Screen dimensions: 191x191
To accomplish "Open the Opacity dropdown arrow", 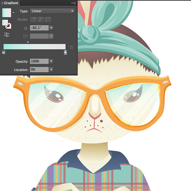I will pos(51,61).
